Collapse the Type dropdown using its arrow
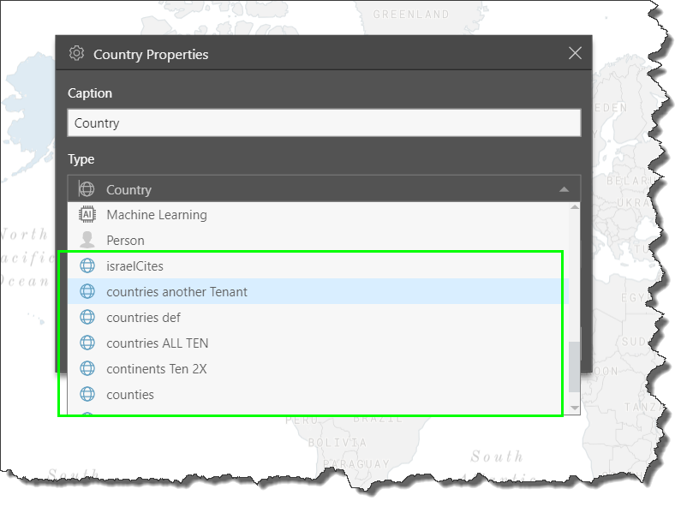 click(x=563, y=189)
